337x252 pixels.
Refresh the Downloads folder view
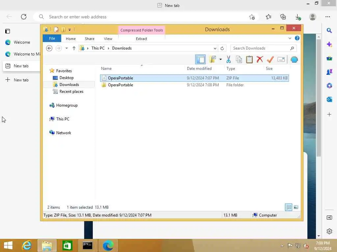(222, 48)
